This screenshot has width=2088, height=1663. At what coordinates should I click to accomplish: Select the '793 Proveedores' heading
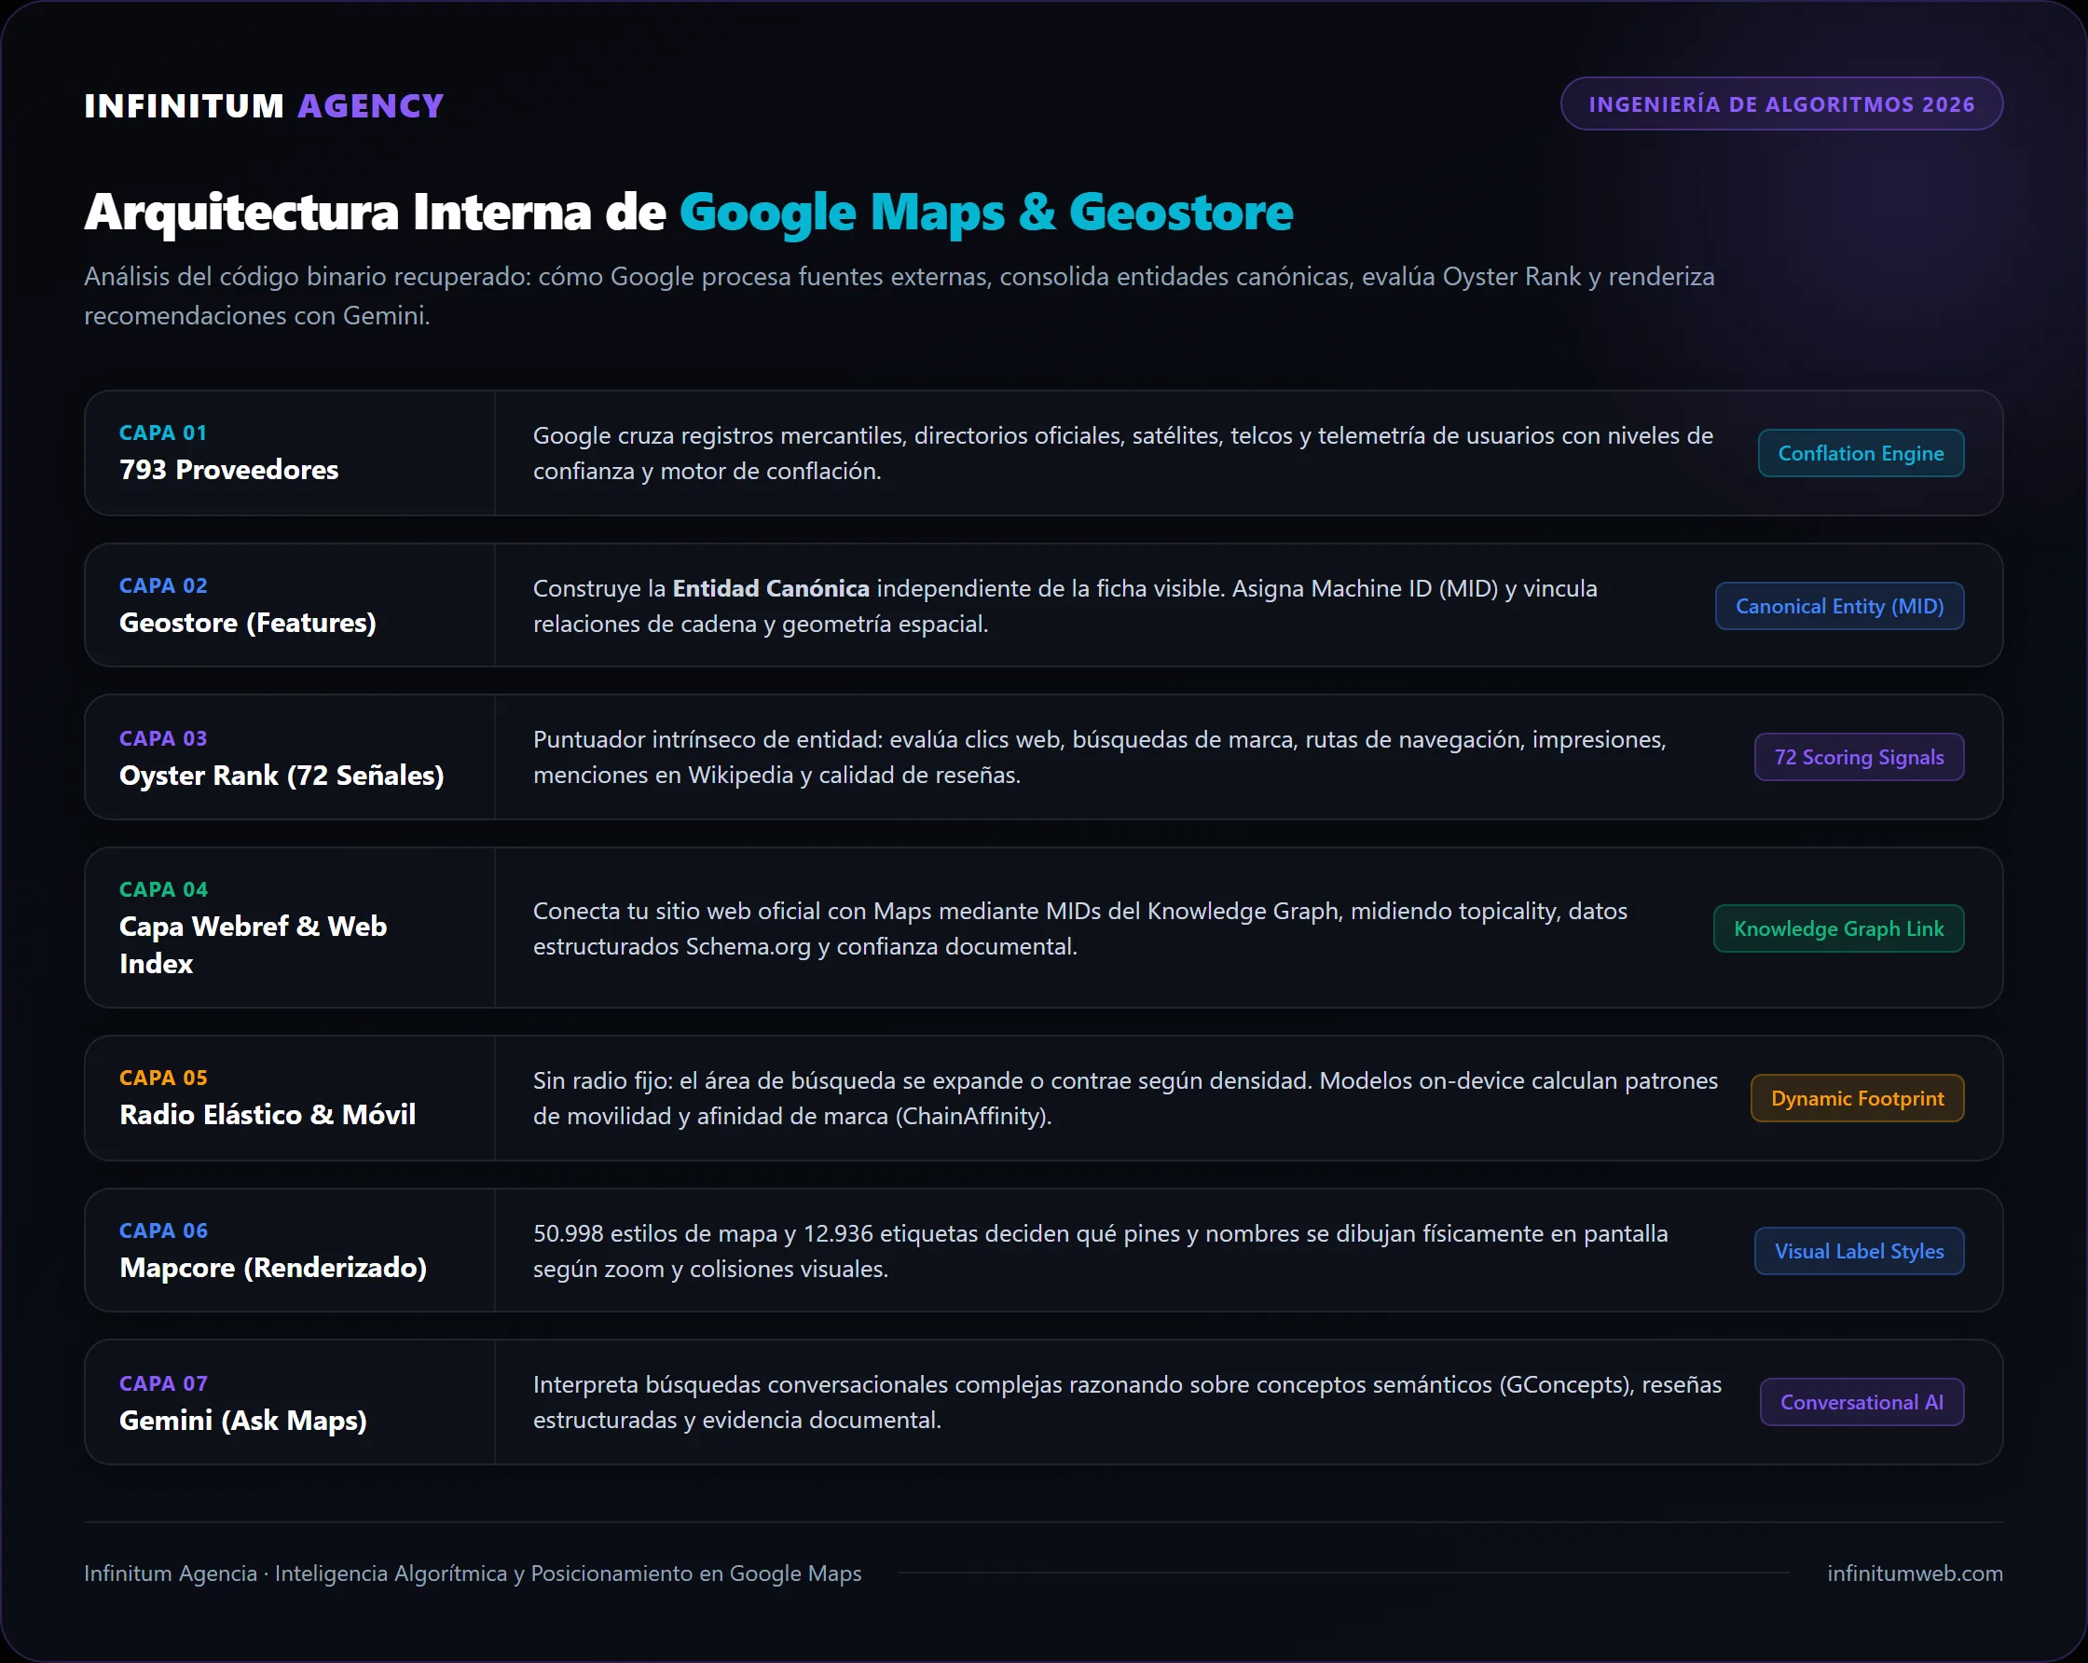tap(228, 470)
